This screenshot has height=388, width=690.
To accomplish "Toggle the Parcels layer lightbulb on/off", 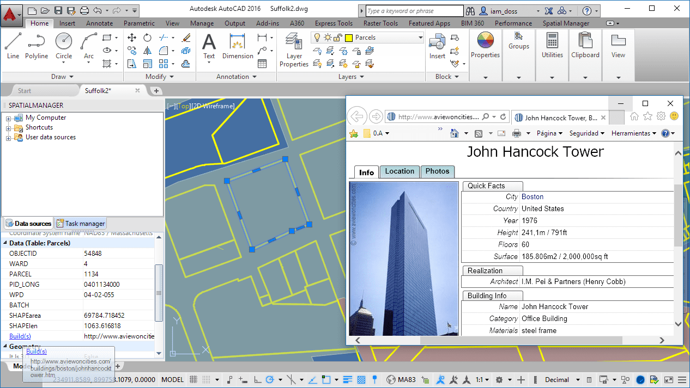I will [317, 38].
